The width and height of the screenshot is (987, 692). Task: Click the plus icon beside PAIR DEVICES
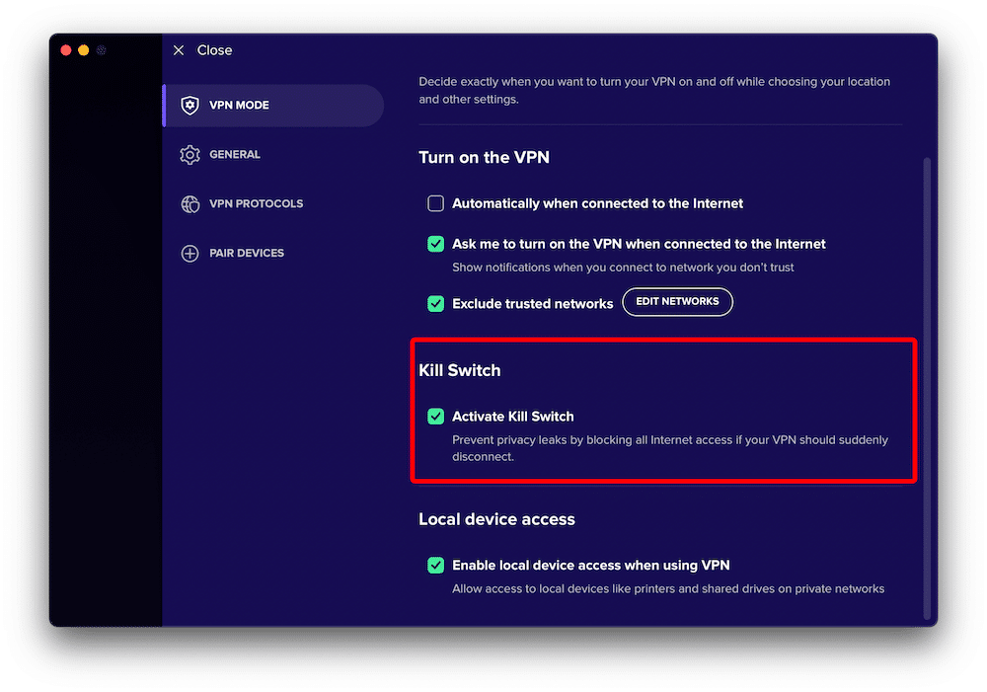point(190,253)
